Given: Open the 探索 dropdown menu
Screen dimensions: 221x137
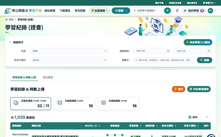Looking at the screenshot, I should [x=121, y=10].
